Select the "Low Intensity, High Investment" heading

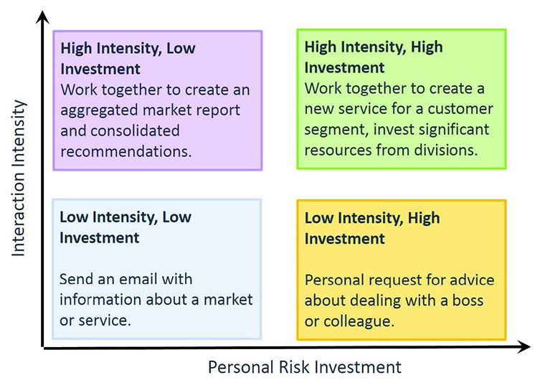tap(372, 227)
